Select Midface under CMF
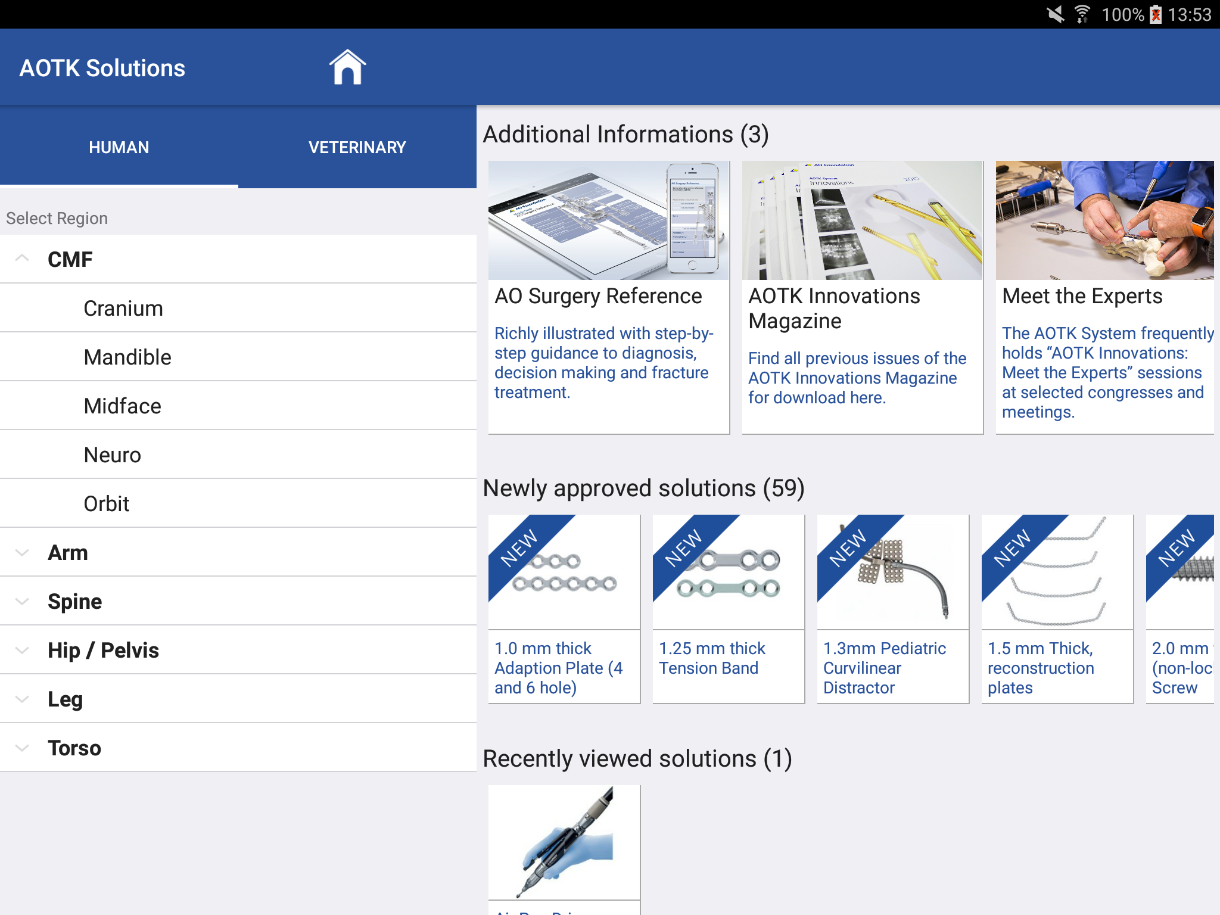Viewport: 1220px width, 915px height. point(238,406)
